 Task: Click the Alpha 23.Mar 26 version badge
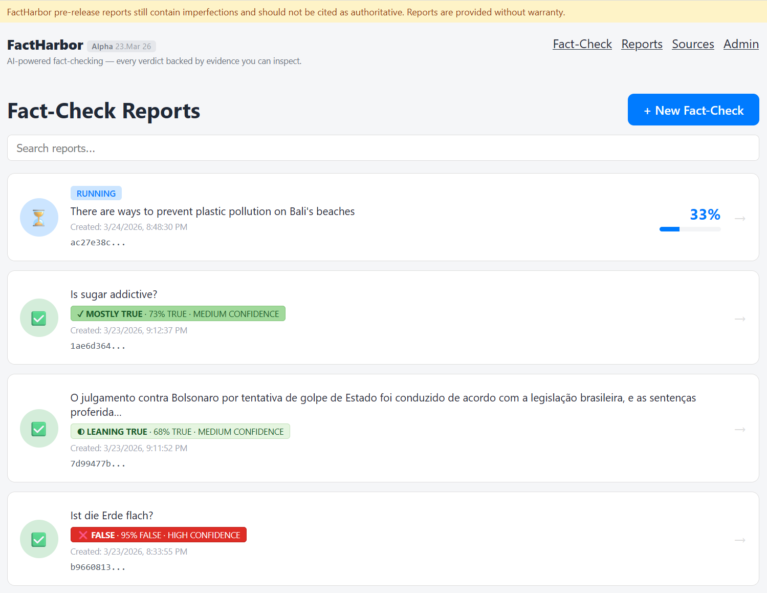tap(121, 47)
